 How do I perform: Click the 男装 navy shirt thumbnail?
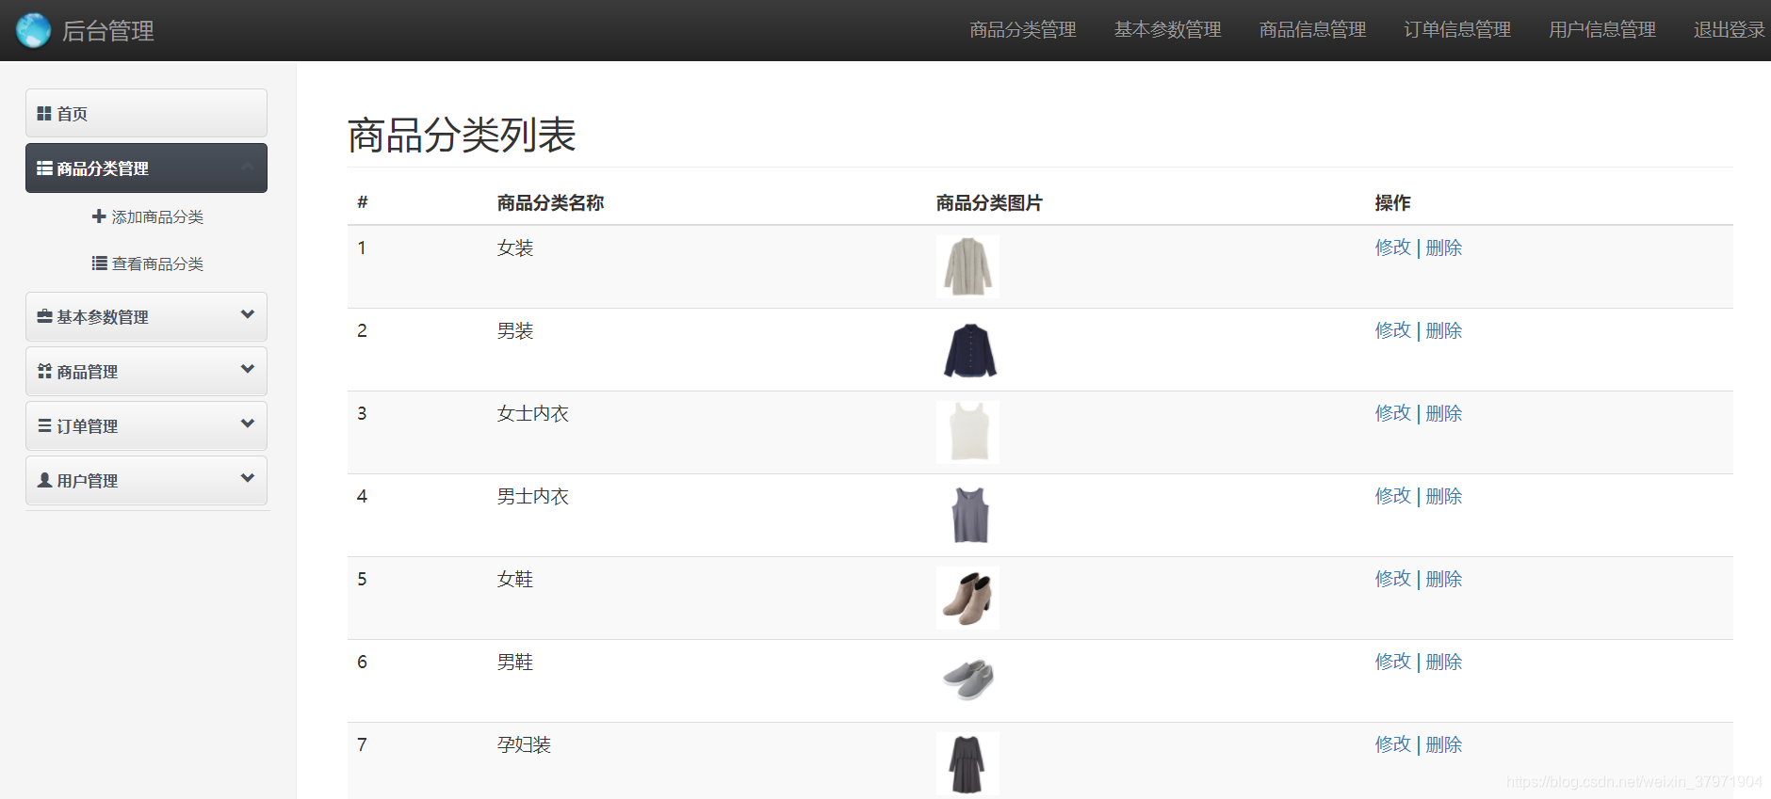tap(967, 349)
